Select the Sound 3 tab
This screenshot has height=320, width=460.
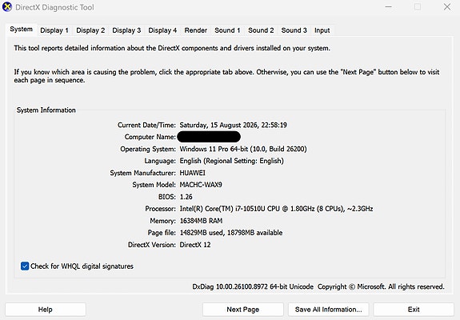pos(294,30)
